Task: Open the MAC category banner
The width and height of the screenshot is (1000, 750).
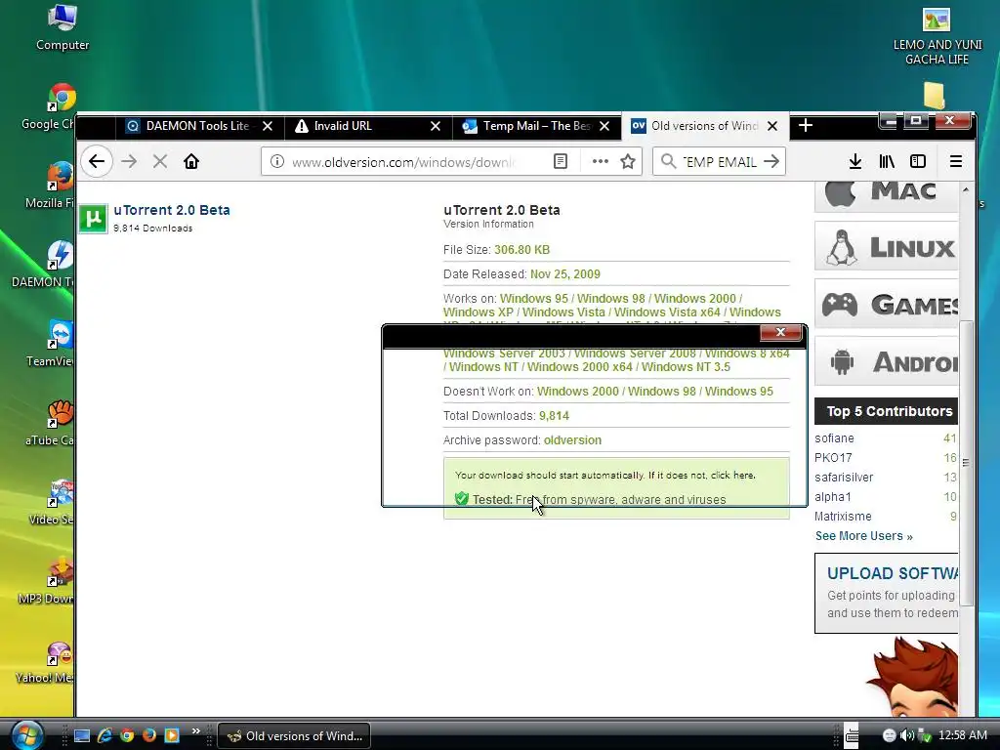Action: click(x=887, y=196)
